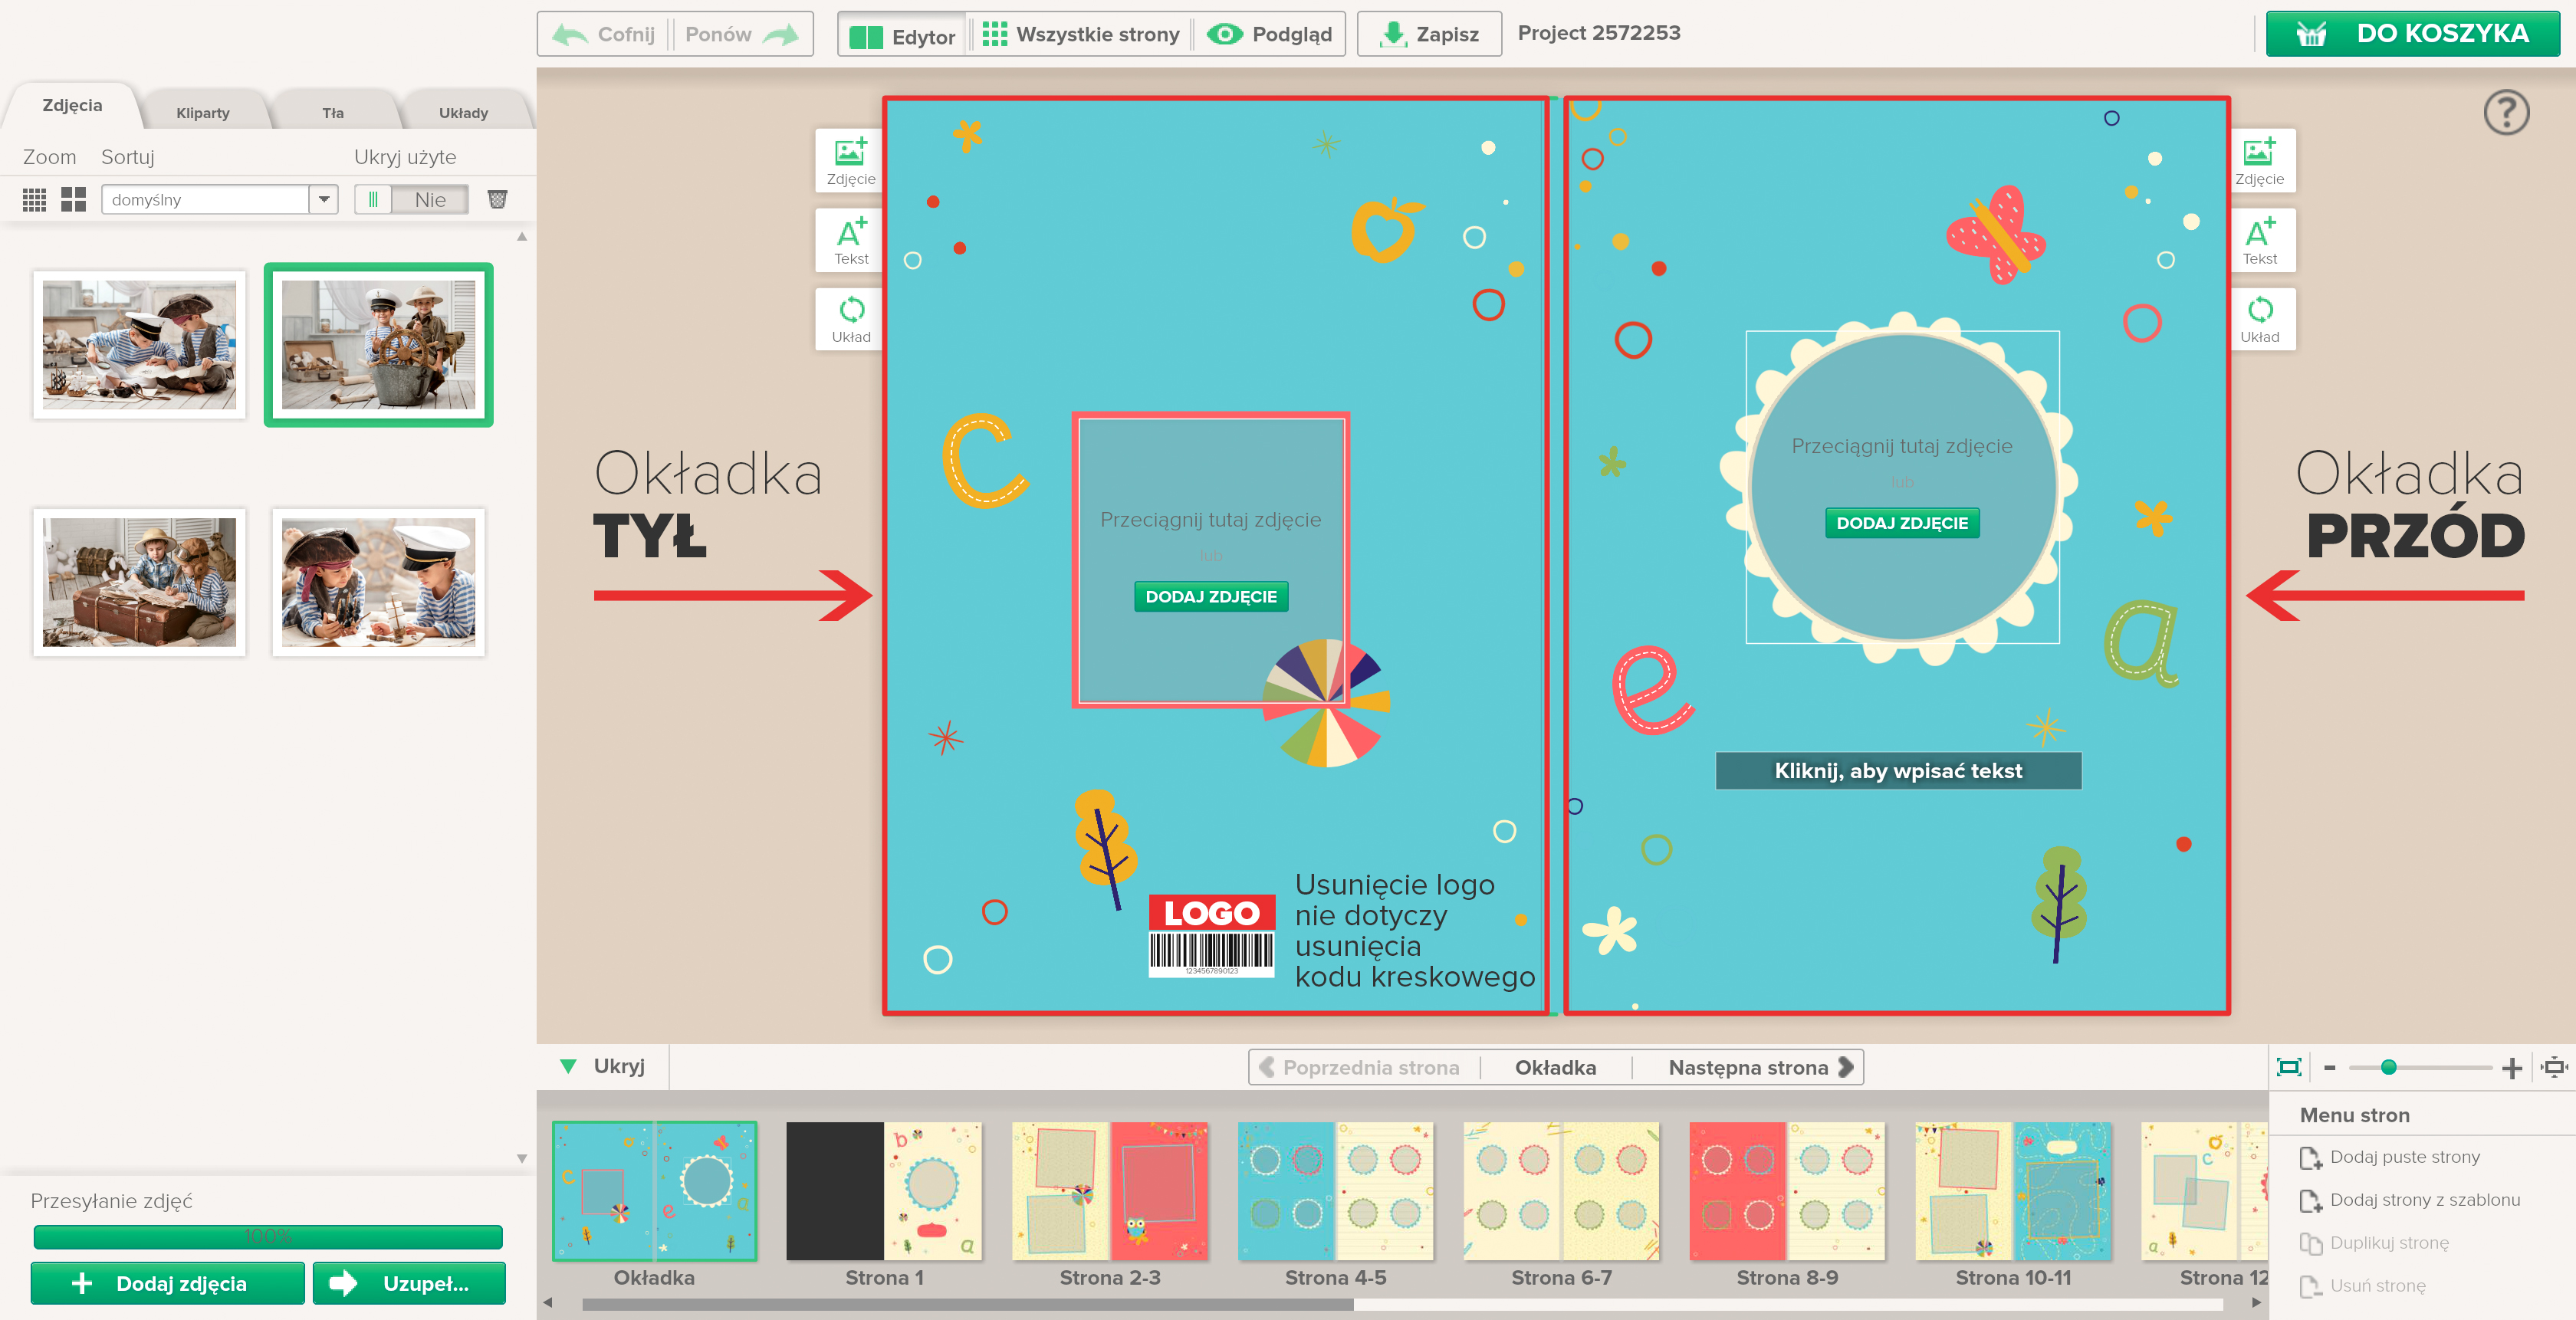The image size is (2576, 1320).
Task: Select the Zdjęcia tab
Action: [72, 105]
